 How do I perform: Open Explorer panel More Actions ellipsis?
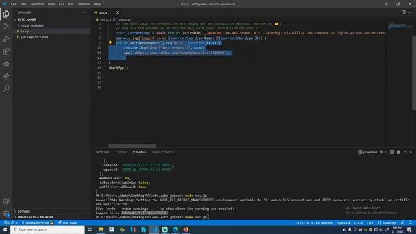(84, 12)
